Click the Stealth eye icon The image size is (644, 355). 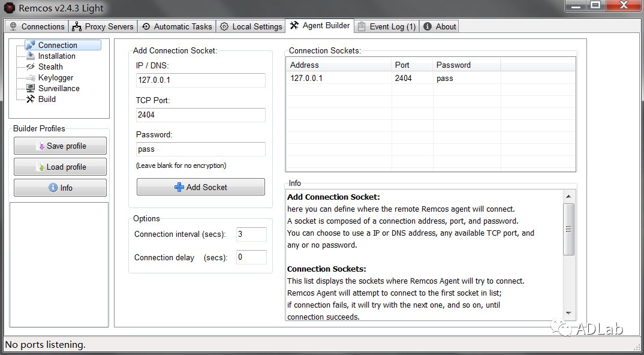point(30,67)
